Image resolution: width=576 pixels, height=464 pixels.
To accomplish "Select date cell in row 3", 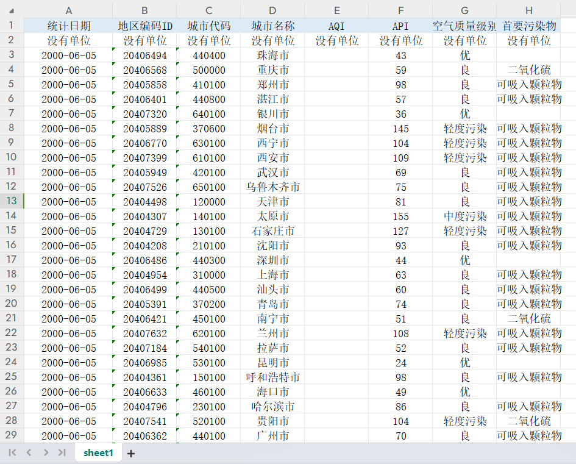I will (x=68, y=55).
